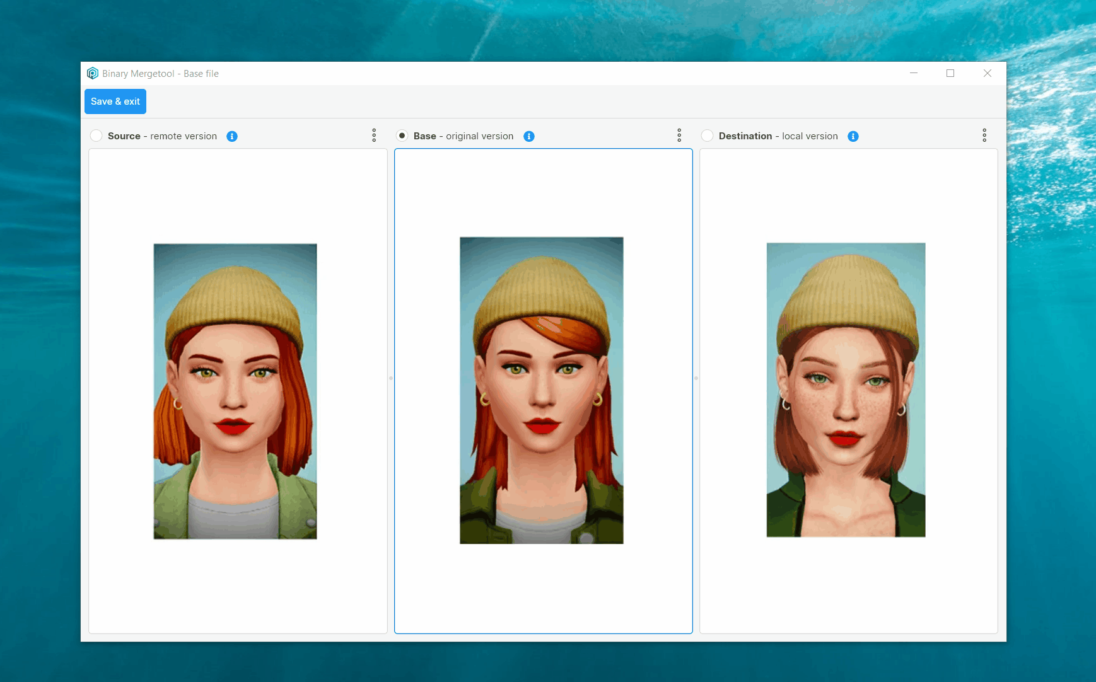
Task: Open the Source panel three-dot options menu
Action: tap(374, 135)
